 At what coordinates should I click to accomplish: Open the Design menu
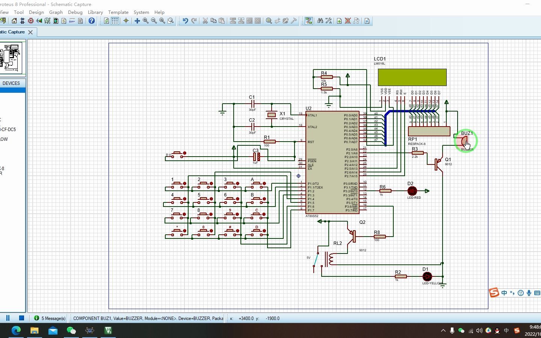36,12
